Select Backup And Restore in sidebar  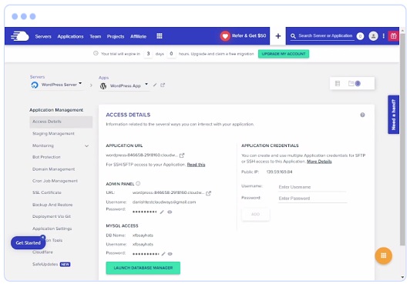point(52,205)
